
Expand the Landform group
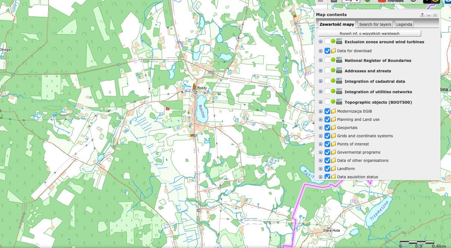pos(320,169)
